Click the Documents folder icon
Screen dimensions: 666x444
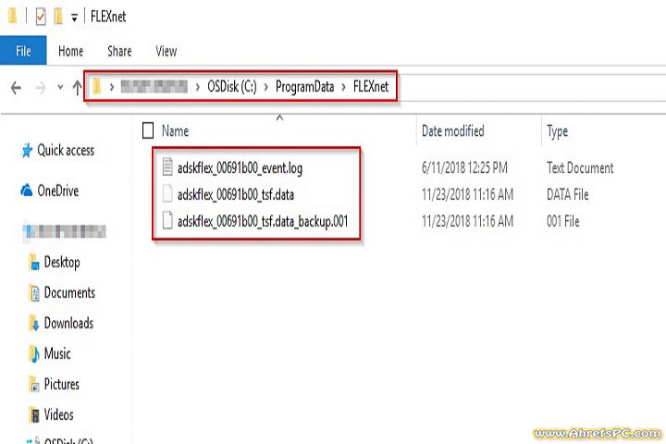[34, 292]
